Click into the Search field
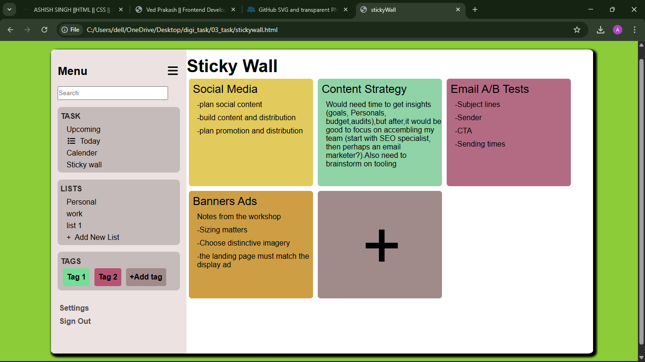 tap(113, 93)
